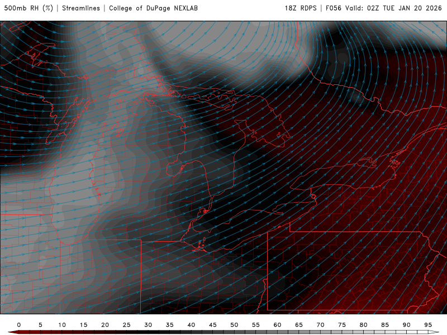Click the color bar label "20"

[x=105, y=325]
